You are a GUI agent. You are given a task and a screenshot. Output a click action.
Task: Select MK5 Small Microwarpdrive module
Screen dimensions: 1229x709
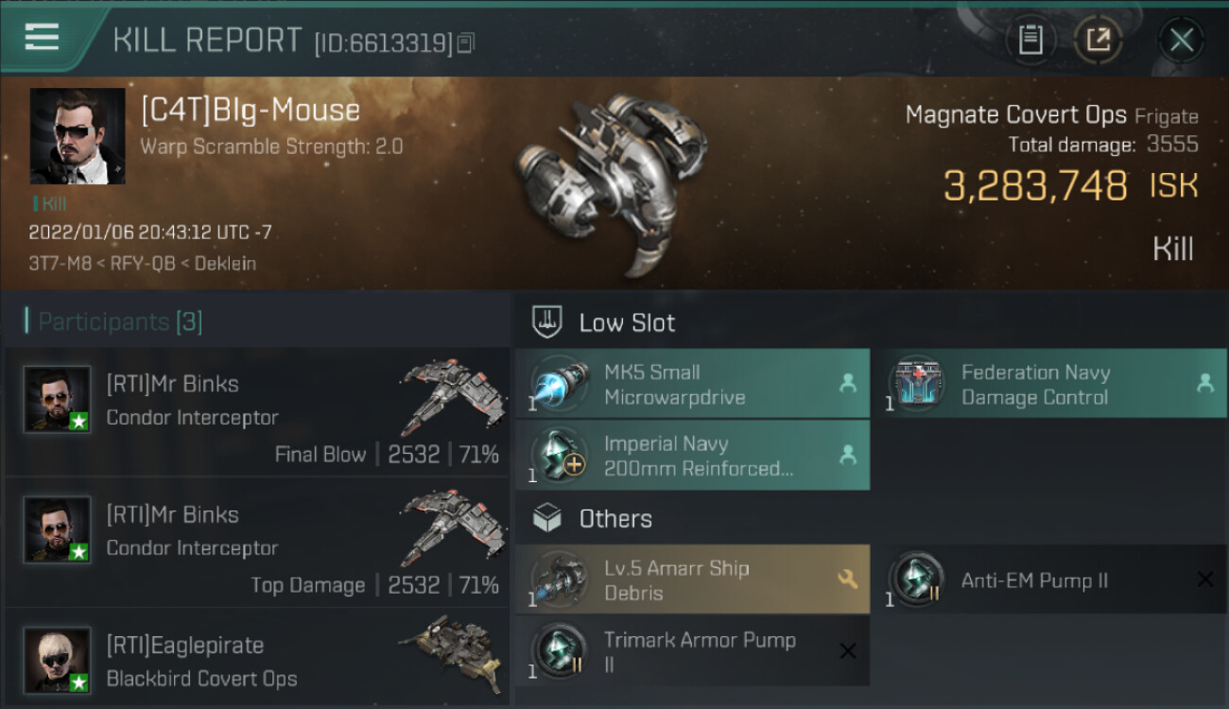(x=692, y=384)
